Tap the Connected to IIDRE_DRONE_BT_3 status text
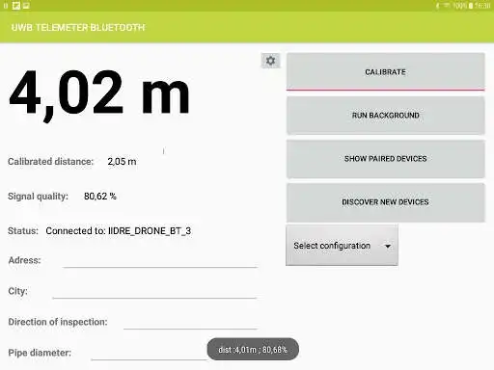494x370 pixels. coord(119,230)
